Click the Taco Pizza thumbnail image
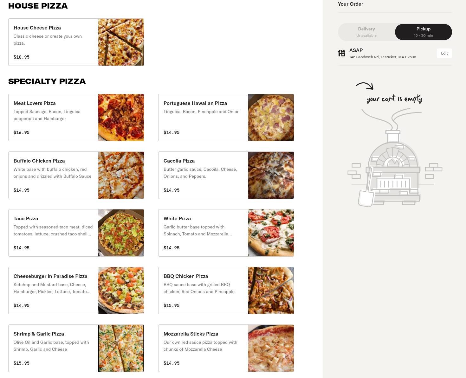The width and height of the screenshot is (466, 378). coord(121,233)
